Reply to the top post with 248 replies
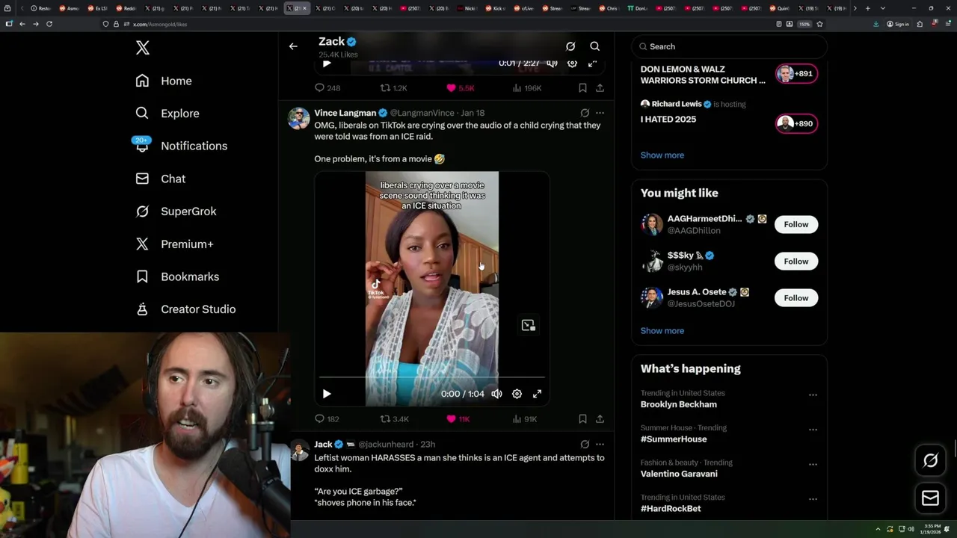 coord(327,88)
